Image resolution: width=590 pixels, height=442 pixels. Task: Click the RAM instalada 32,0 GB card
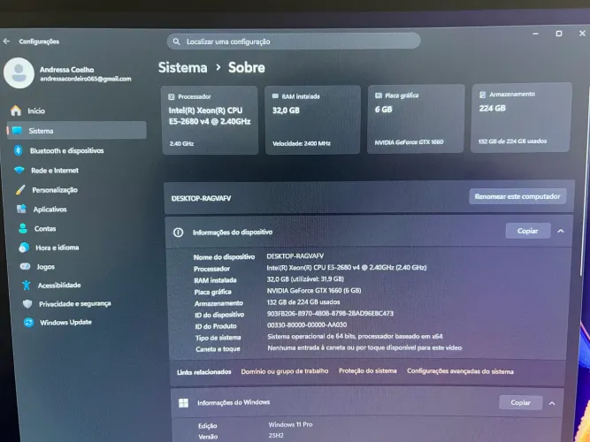[312, 119]
